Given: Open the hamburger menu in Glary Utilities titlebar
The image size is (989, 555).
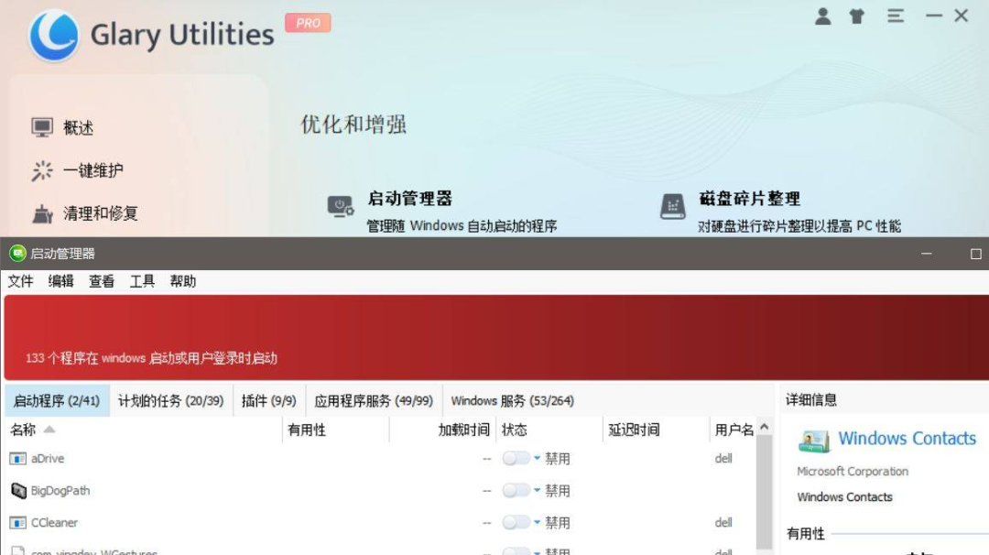Looking at the screenshot, I should point(895,16).
